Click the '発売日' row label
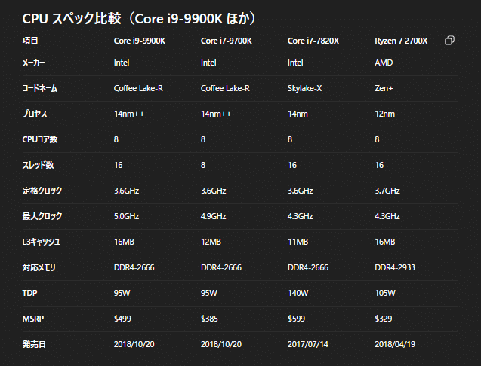The image size is (481, 366). point(34,345)
